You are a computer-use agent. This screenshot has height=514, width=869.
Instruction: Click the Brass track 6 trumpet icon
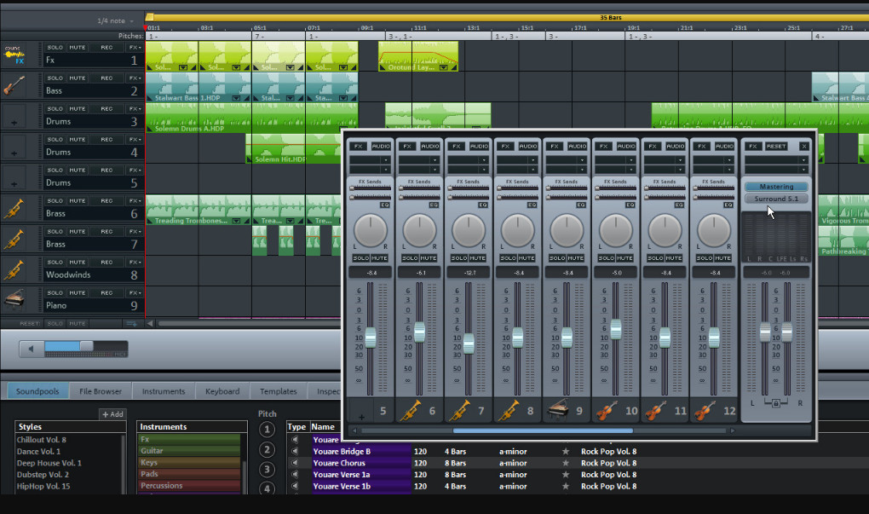coord(14,209)
